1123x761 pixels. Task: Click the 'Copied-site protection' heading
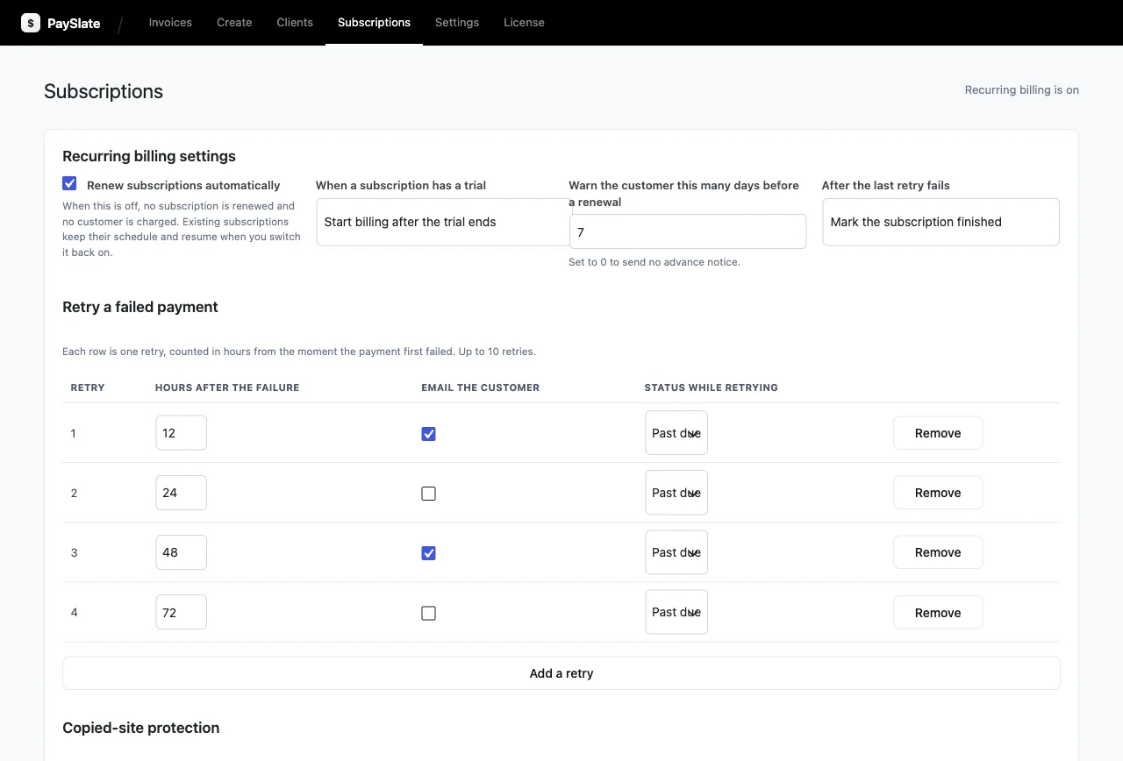141,728
